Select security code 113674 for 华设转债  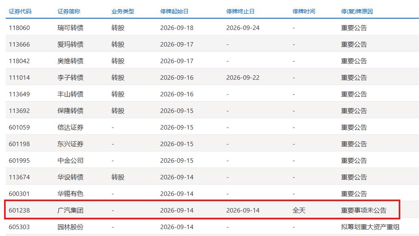tap(19, 177)
